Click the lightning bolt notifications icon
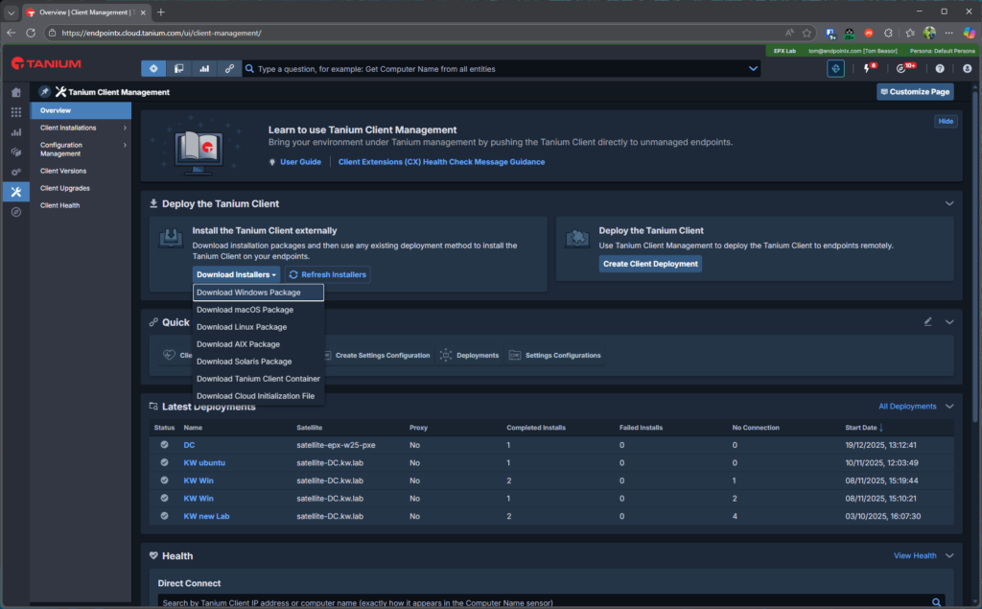The height and width of the screenshot is (609, 982). click(870, 69)
